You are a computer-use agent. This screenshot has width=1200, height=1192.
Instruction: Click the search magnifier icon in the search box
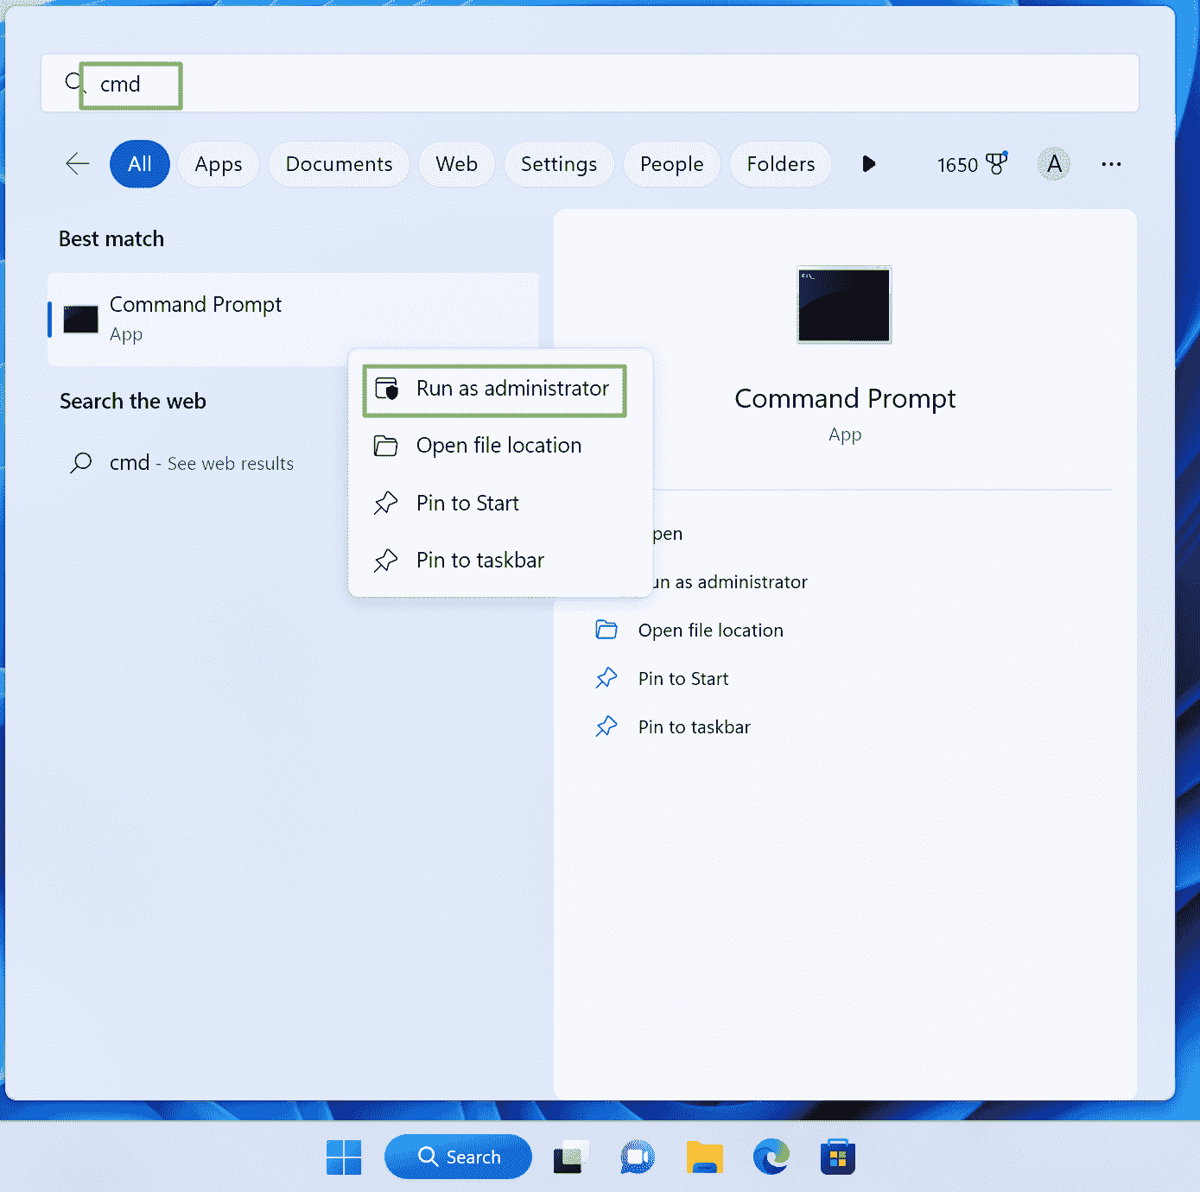point(73,83)
